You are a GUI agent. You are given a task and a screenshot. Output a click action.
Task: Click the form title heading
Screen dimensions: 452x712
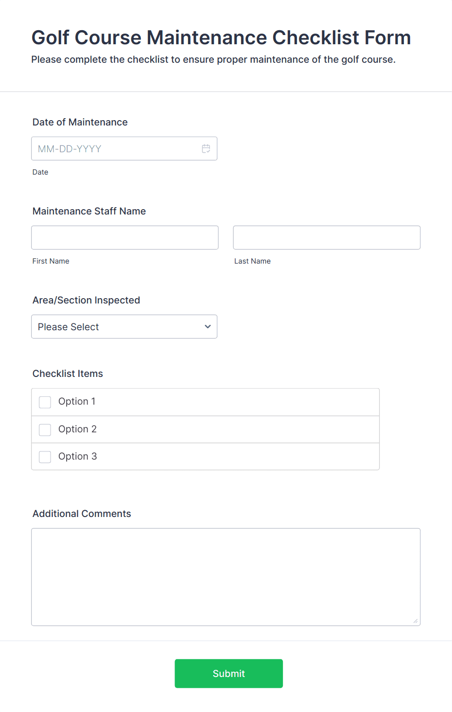(x=221, y=37)
